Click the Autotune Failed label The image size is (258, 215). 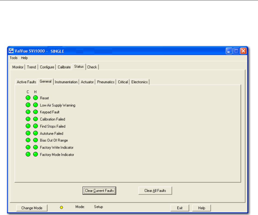51,134
